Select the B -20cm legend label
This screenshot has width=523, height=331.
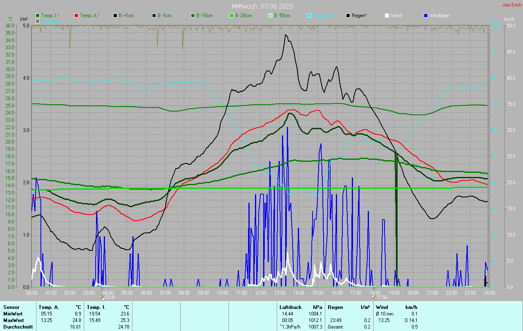243,16
